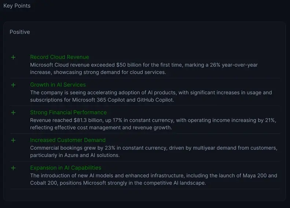Select the Positive panel label
Image resolution: width=290 pixels, height=208 pixels.
click(20, 32)
